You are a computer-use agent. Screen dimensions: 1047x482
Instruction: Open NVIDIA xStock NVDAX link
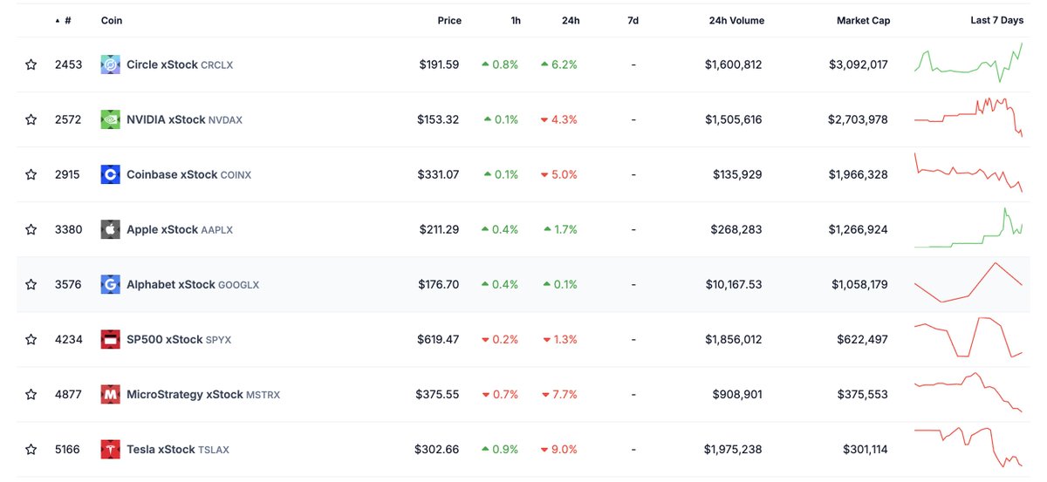tap(185, 119)
